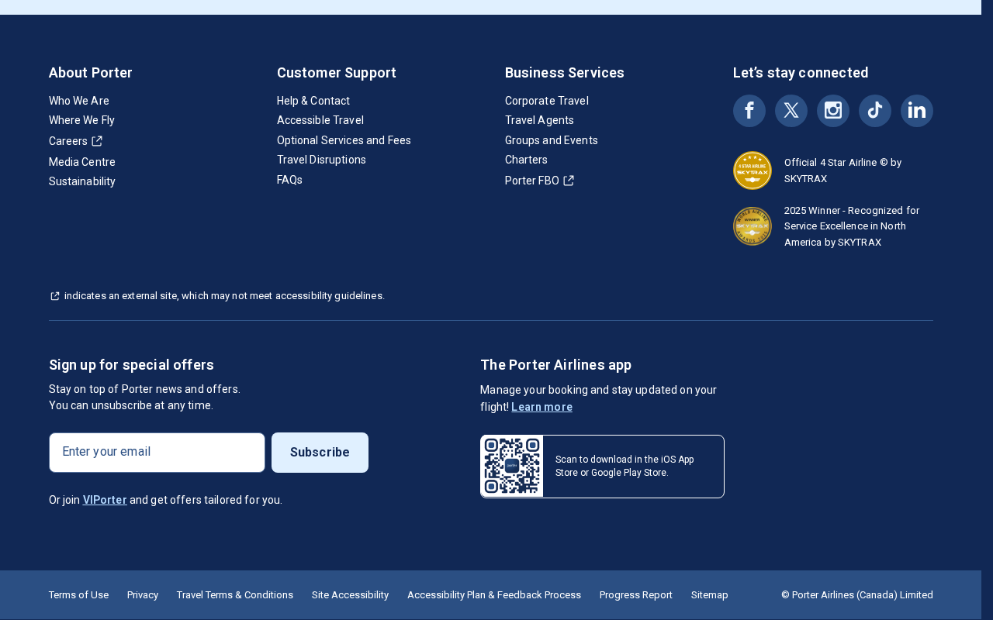
Task: Open the LinkedIn social icon
Action: [x=917, y=111]
